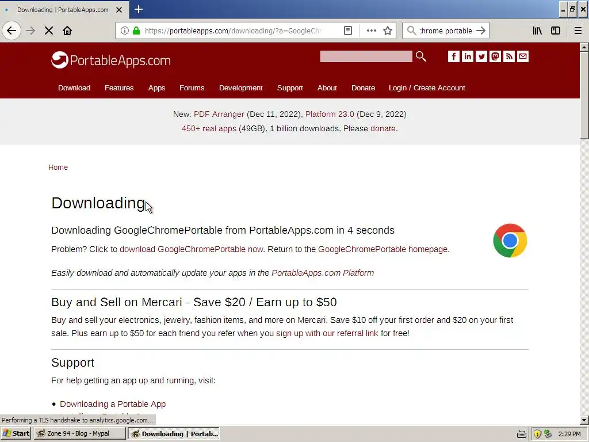This screenshot has width=589, height=442.
Task: Open the Donate menu item
Action: coord(363,87)
